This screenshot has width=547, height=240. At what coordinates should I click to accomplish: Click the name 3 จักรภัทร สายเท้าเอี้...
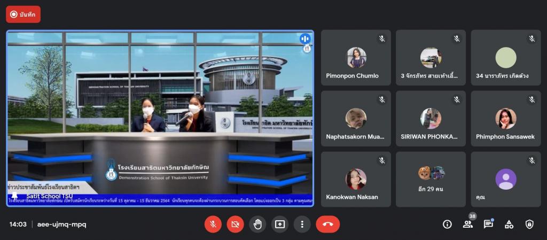[429, 76]
